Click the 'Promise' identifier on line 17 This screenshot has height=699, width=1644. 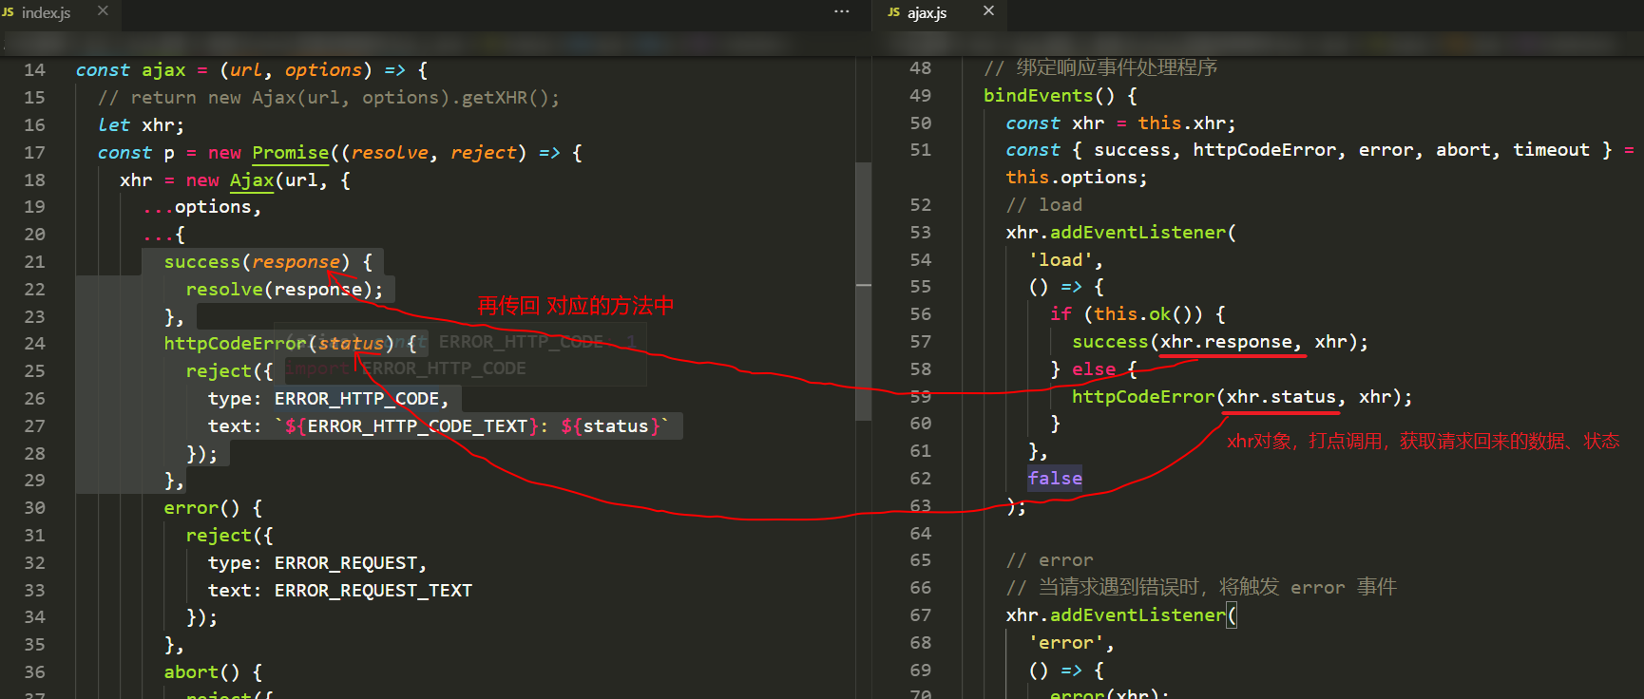290,153
